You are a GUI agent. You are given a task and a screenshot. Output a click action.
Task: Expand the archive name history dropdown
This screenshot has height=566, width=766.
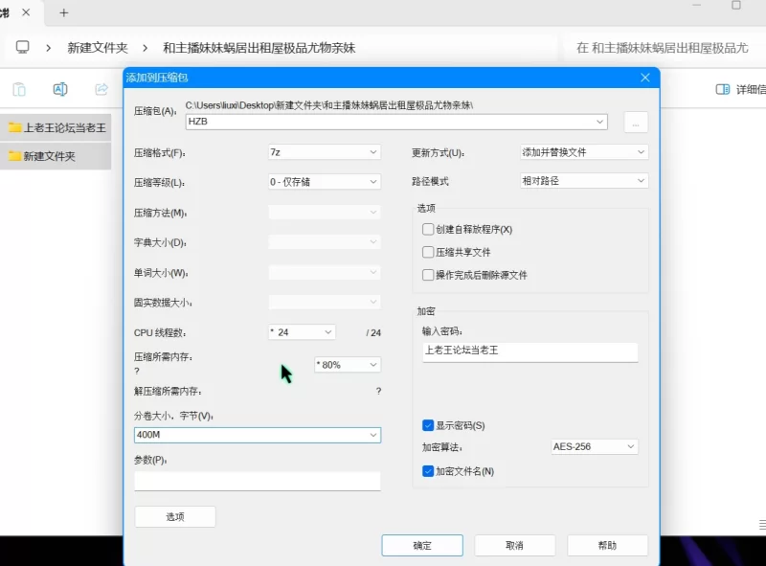tap(599, 122)
